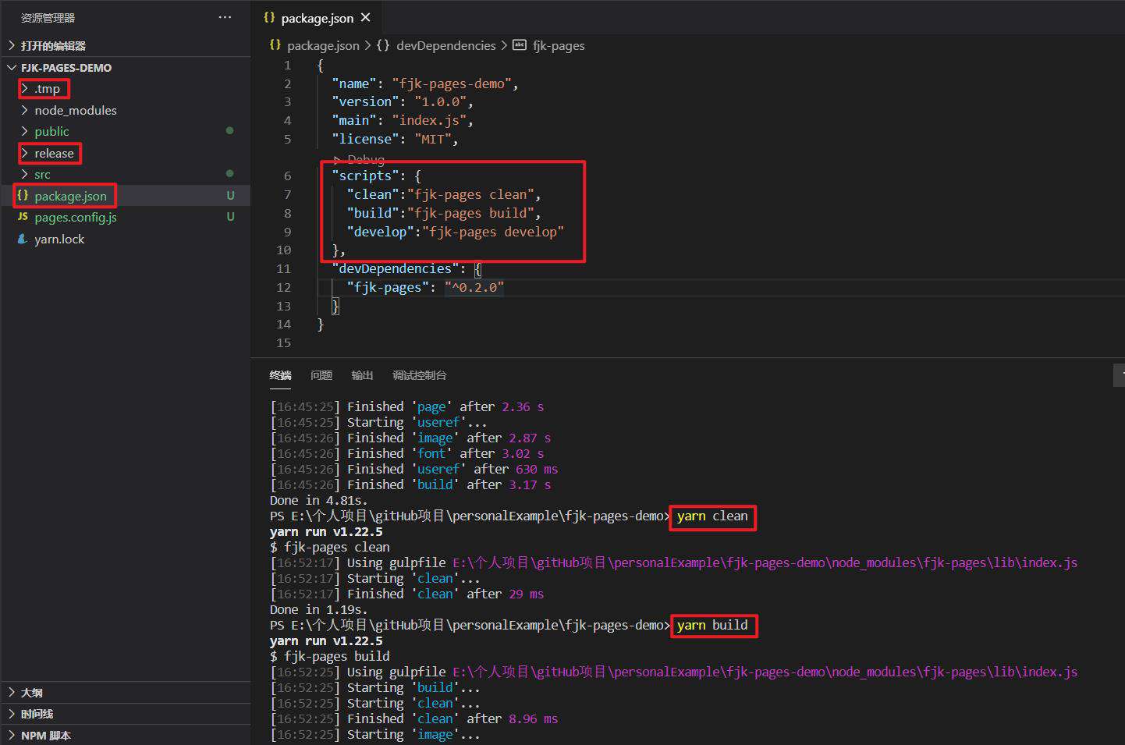Click the U status badge on package.json
The width and height of the screenshot is (1125, 745).
pyautogui.click(x=230, y=196)
